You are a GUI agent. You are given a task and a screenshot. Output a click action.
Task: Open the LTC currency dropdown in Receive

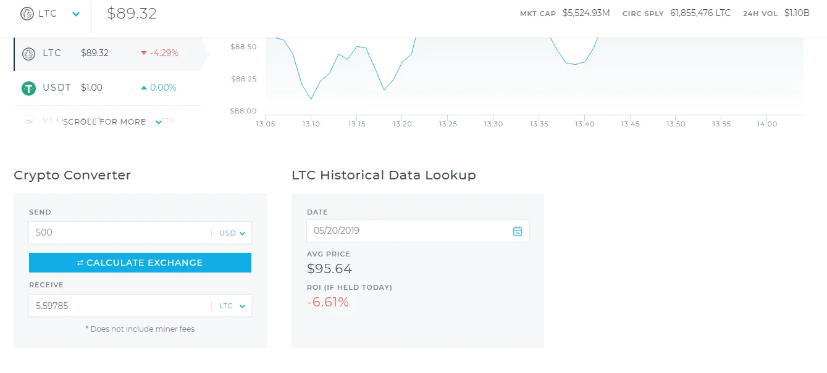(x=232, y=306)
